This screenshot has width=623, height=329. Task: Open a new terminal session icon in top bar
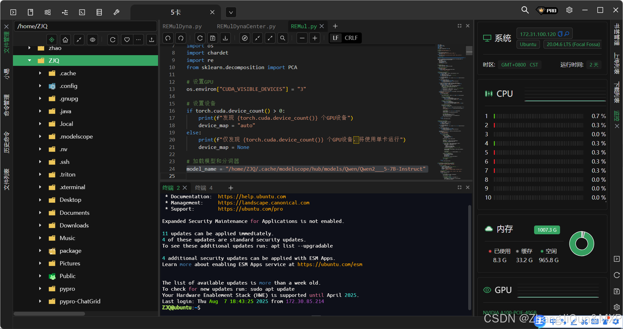[x=13, y=12]
